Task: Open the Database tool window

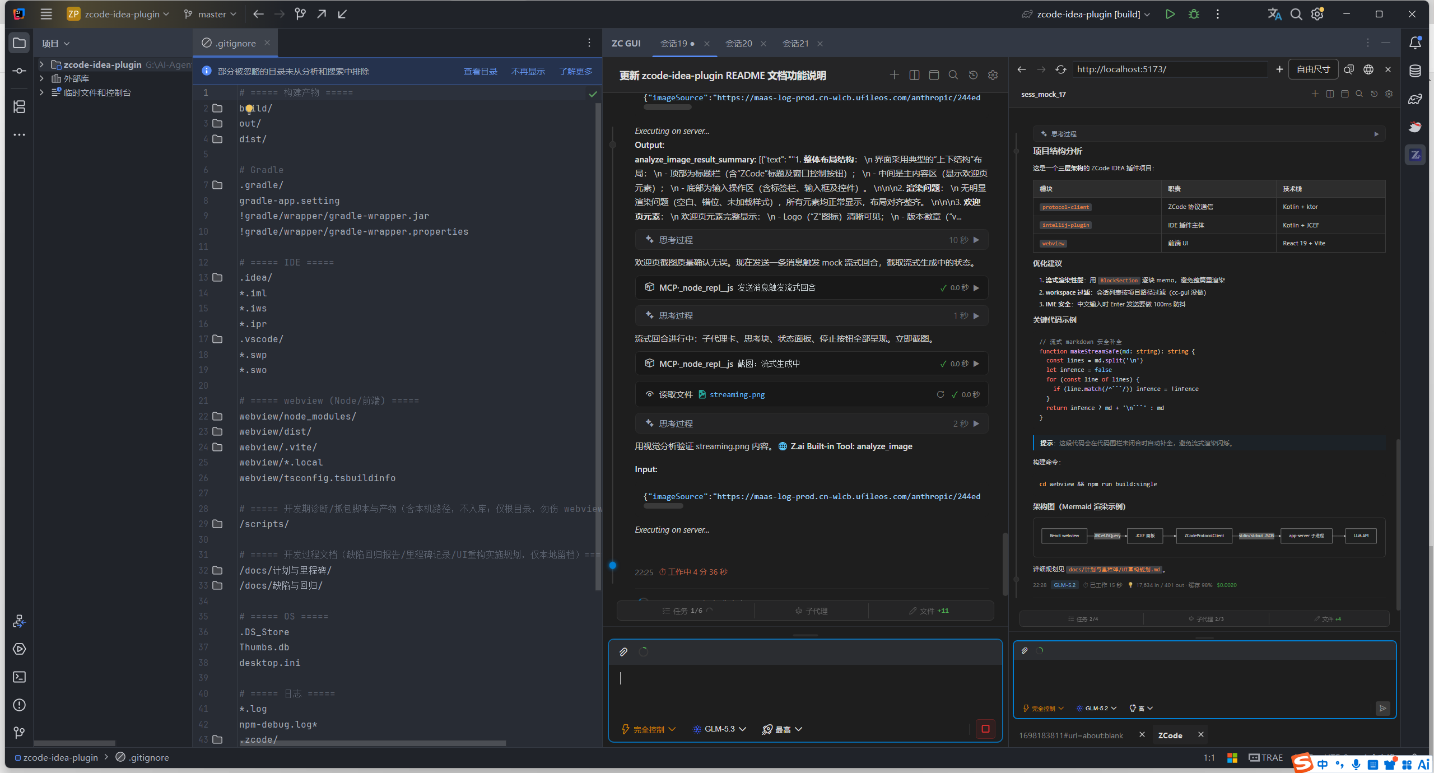Action: [1416, 71]
